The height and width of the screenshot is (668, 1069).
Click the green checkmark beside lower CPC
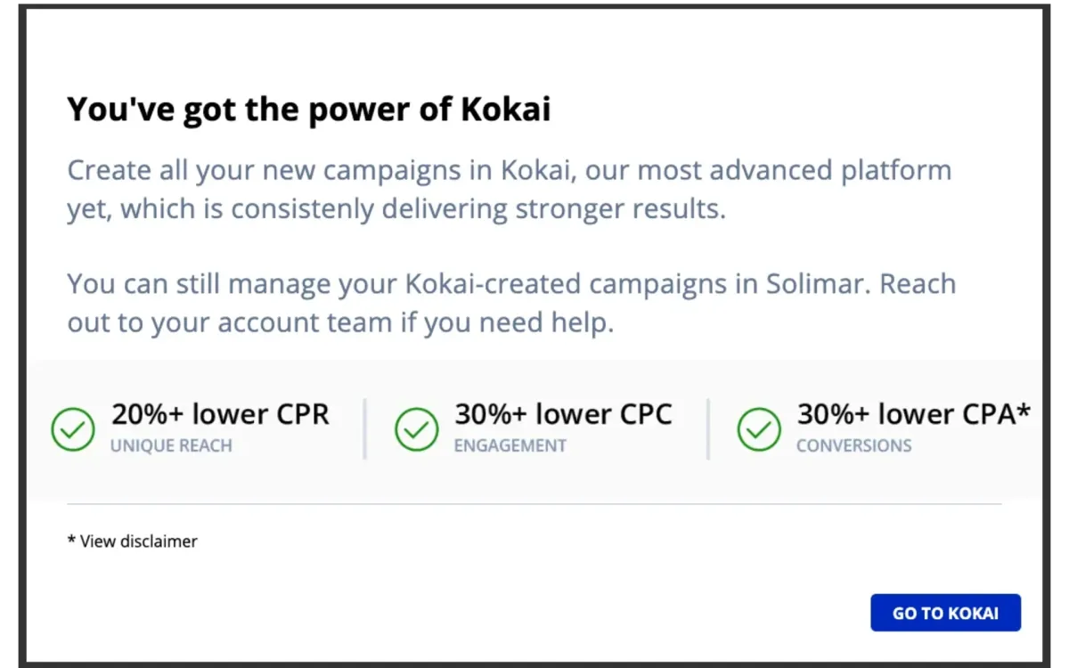click(x=416, y=429)
